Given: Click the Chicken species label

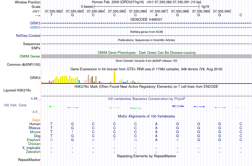Looking at the screenshot, I should [x=34, y=144].
